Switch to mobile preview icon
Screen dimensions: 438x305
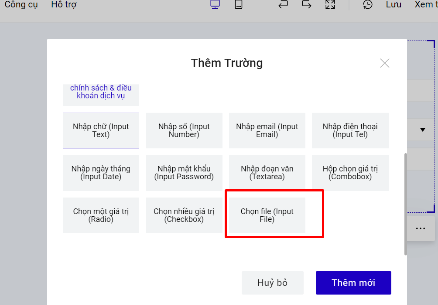point(238,5)
